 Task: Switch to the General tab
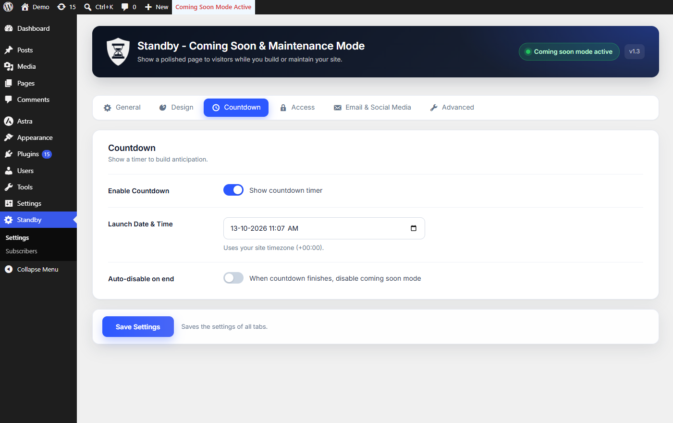tap(122, 108)
